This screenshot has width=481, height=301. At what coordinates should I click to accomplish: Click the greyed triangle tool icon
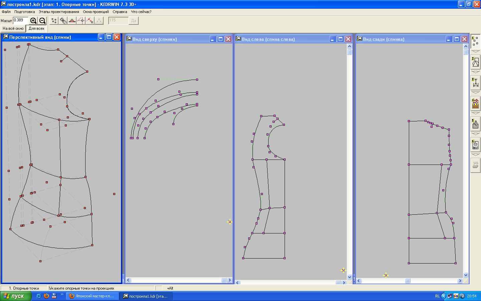point(99,21)
